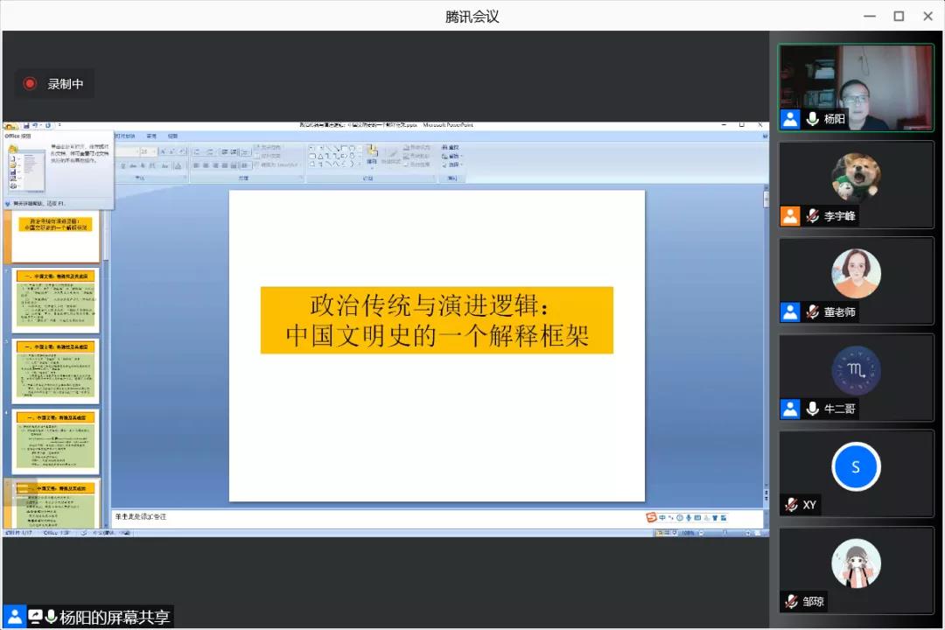Open the font group dialog launcher
Viewport: 945px width, 630px height.
tap(185, 178)
